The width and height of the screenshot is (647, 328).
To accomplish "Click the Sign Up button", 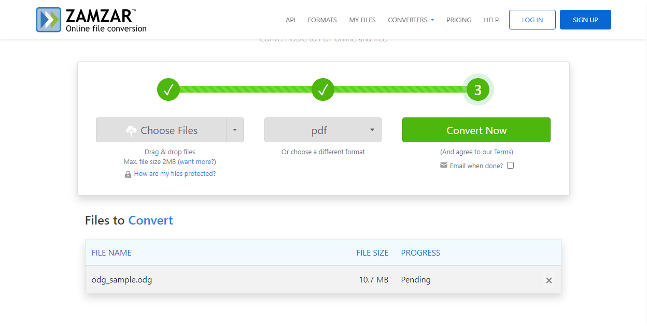I will click(585, 20).
